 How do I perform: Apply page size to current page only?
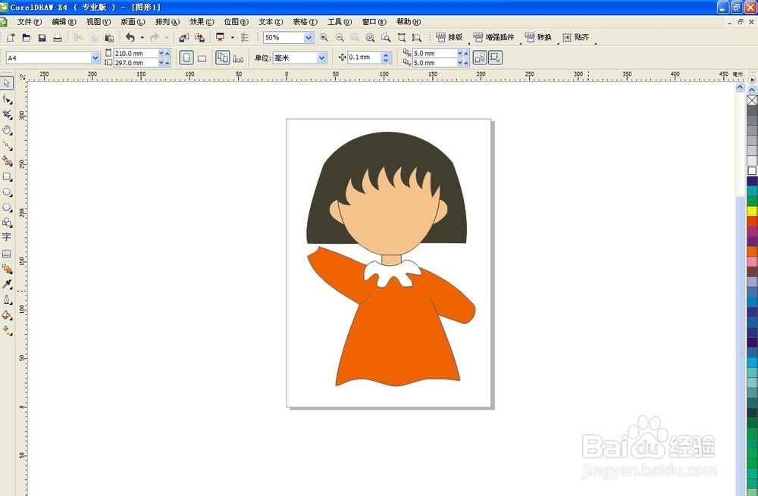pyautogui.click(x=238, y=58)
